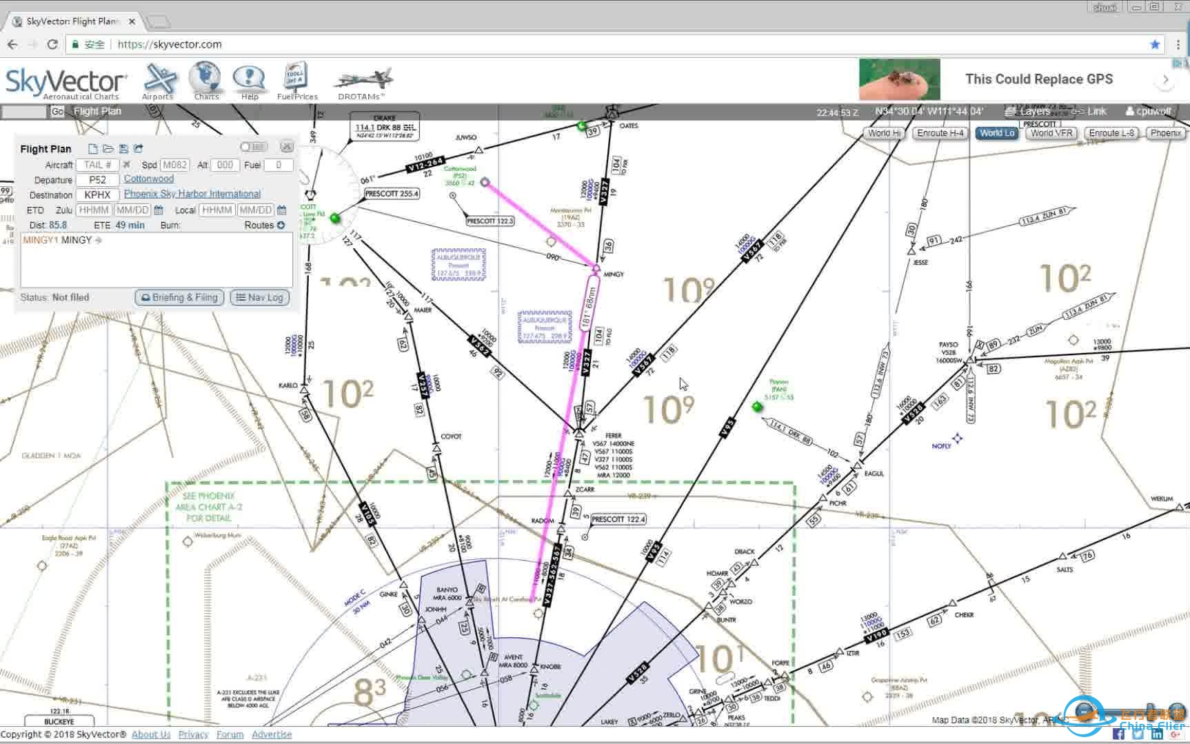Click the Flight Plan menu in the bar
This screenshot has width=1190, height=744.
click(x=97, y=111)
